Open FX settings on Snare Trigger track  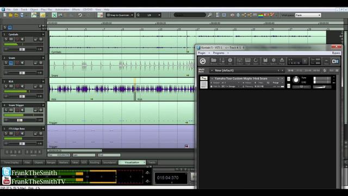(41, 110)
